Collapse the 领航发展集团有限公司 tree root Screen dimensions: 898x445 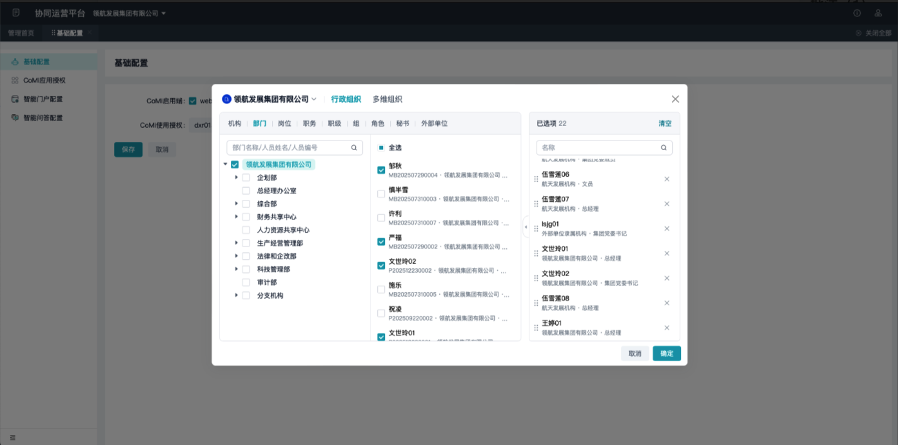[225, 165]
